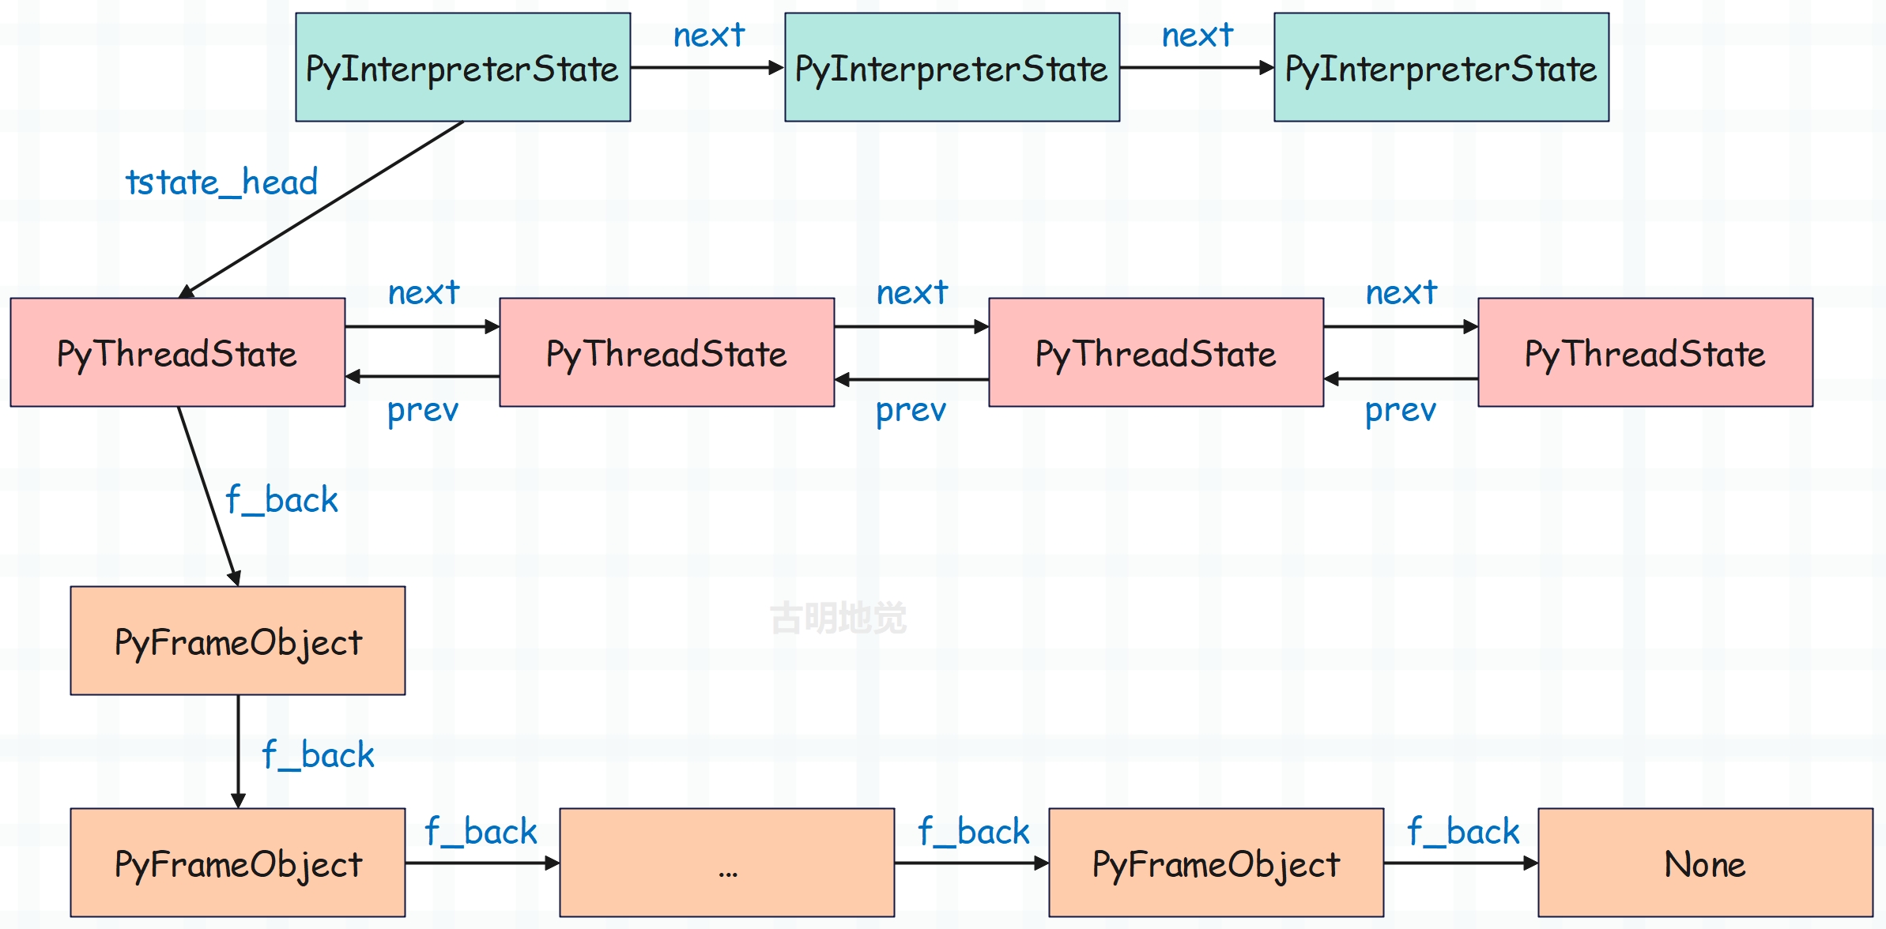1886x929 pixels.
Task: Select the rightmost PyThreadState box
Action: coord(1646,352)
